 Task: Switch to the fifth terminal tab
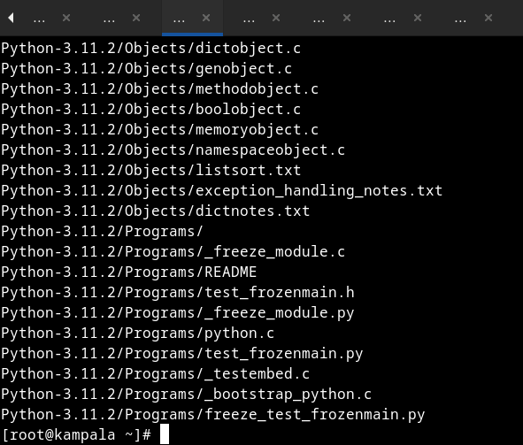click(x=319, y=19)
